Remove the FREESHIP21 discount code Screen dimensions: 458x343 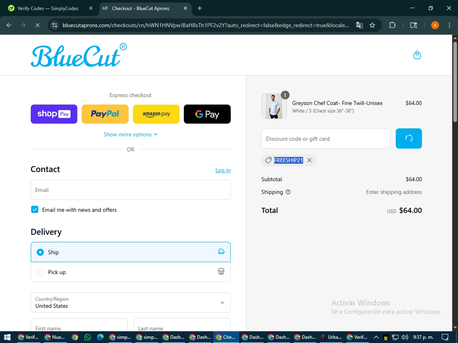coord(309,160)
